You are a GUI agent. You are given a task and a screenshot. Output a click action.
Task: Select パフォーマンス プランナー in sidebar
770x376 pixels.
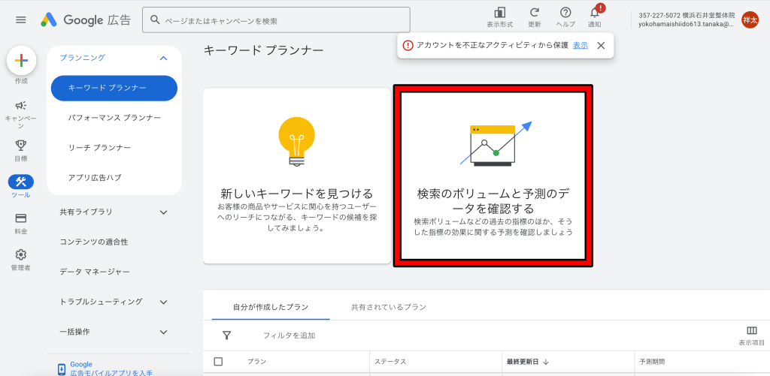coord(114,118)
